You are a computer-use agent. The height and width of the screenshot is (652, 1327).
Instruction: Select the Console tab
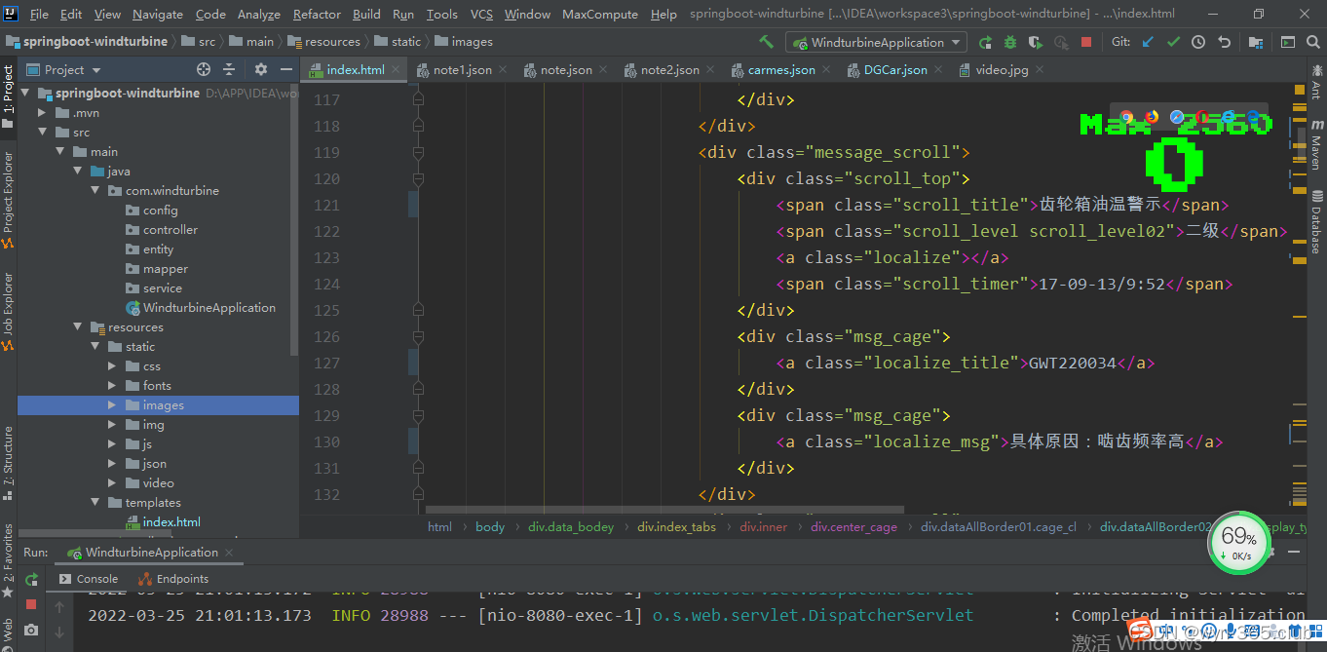(x=88, y=579)
